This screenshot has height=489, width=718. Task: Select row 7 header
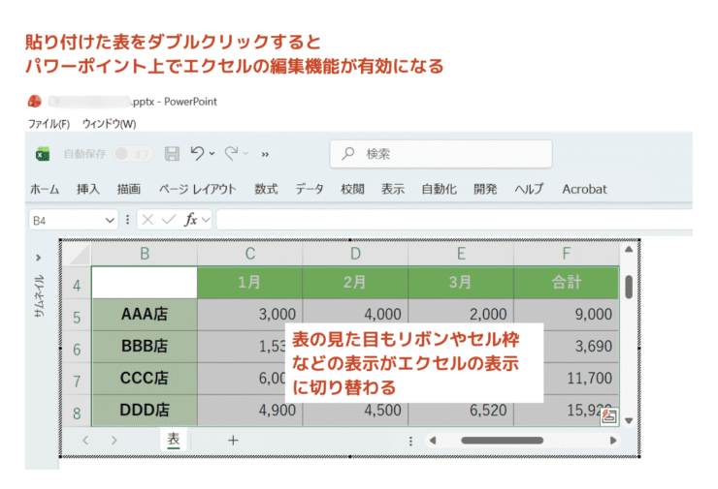[77, 381]
